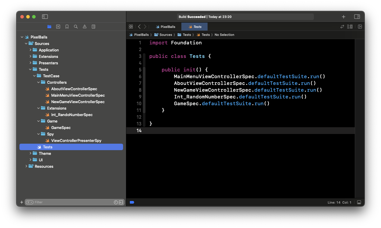Open the editor options menu
The width and height of the screenshot is (381, 228).
click(x=350, y=26)
